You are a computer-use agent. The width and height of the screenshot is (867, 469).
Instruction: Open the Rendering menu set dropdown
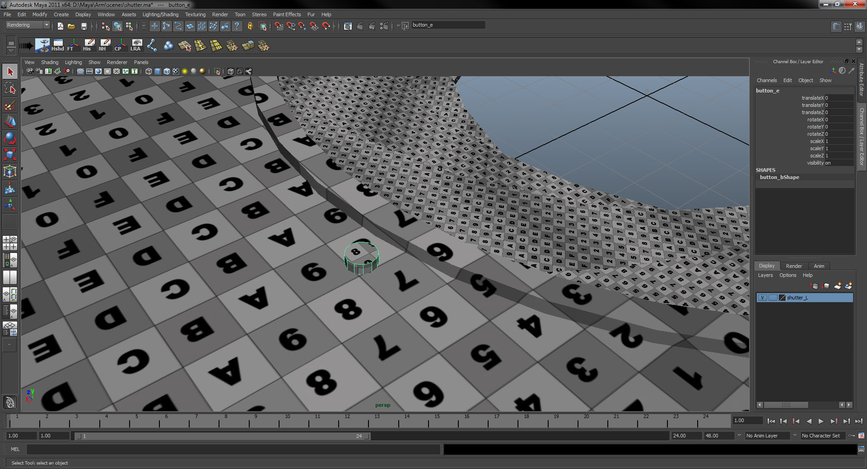tap(28, 25)
